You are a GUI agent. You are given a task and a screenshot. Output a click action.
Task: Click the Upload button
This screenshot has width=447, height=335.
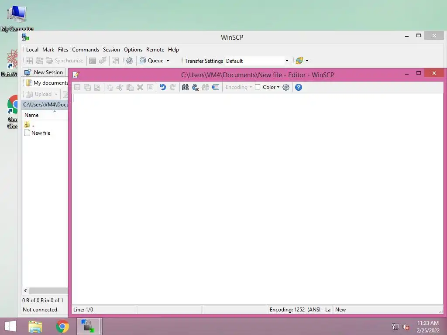point(39,94)
